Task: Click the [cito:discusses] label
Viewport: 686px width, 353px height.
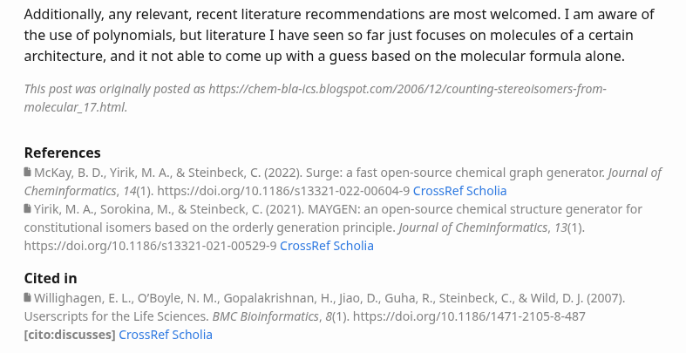Action: 70,335
